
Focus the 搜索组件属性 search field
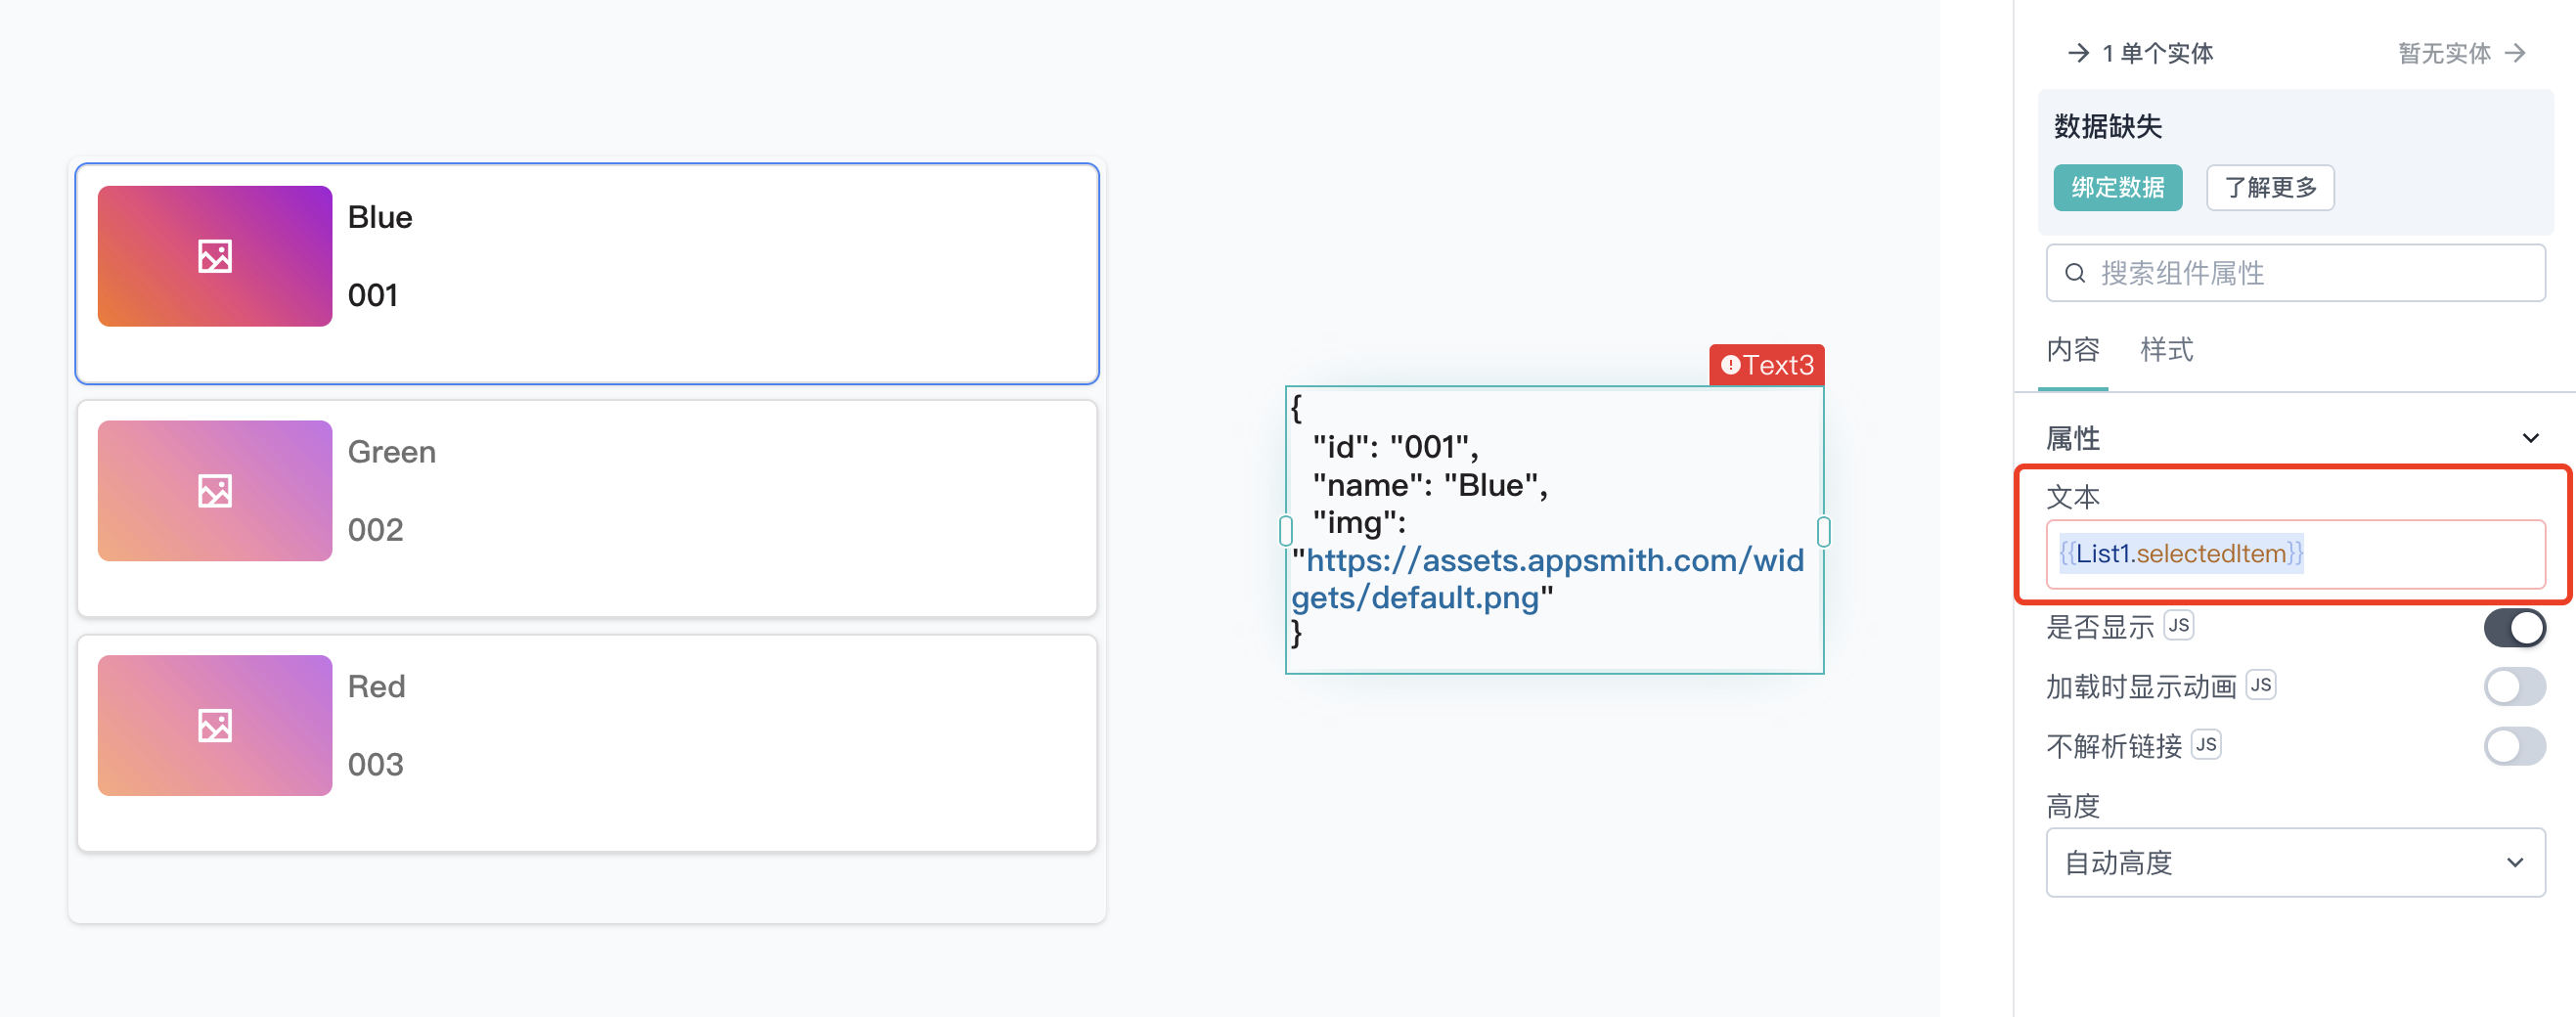(2295, 273)
